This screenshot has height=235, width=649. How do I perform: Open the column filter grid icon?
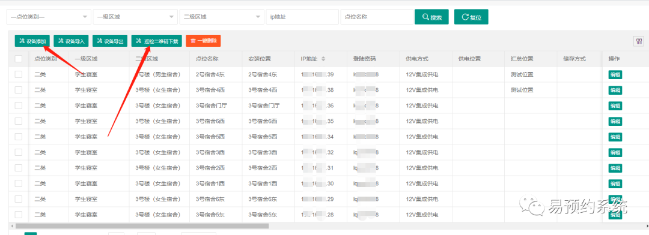click(639, 41)
